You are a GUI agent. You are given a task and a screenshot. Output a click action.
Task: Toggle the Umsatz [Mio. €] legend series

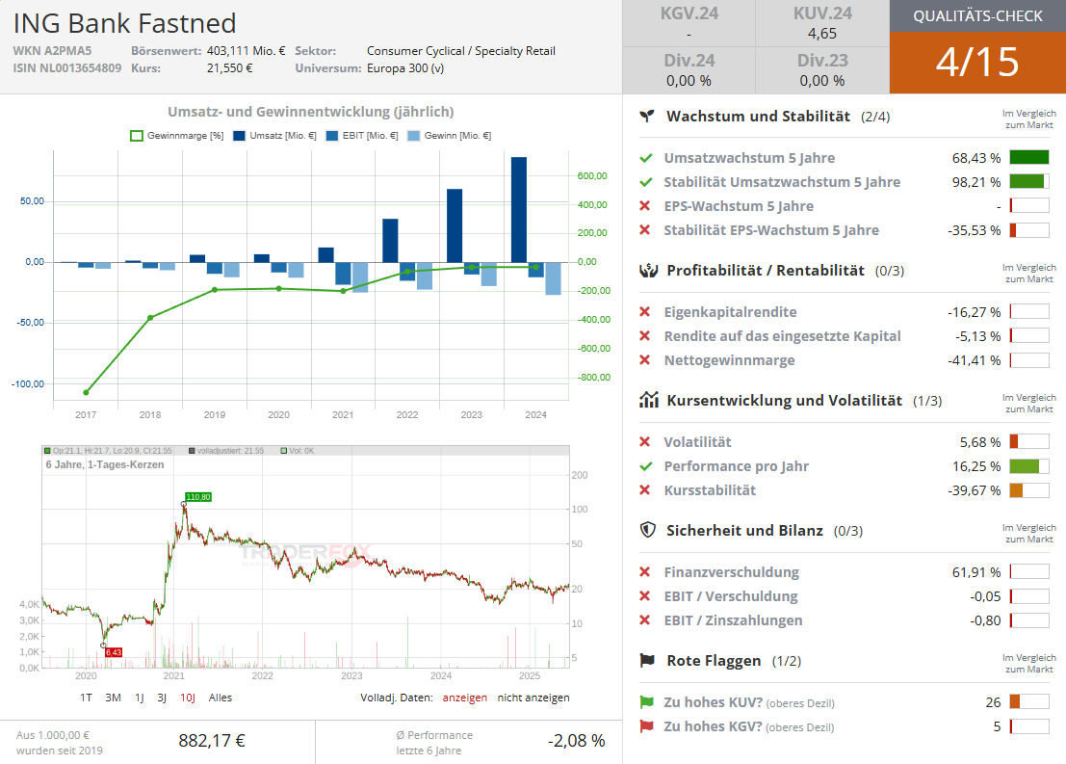[274, 136]
